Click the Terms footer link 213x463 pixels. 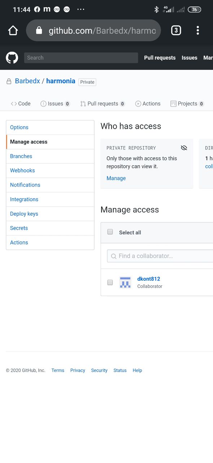pyautogui.click(x=58, y=370)
